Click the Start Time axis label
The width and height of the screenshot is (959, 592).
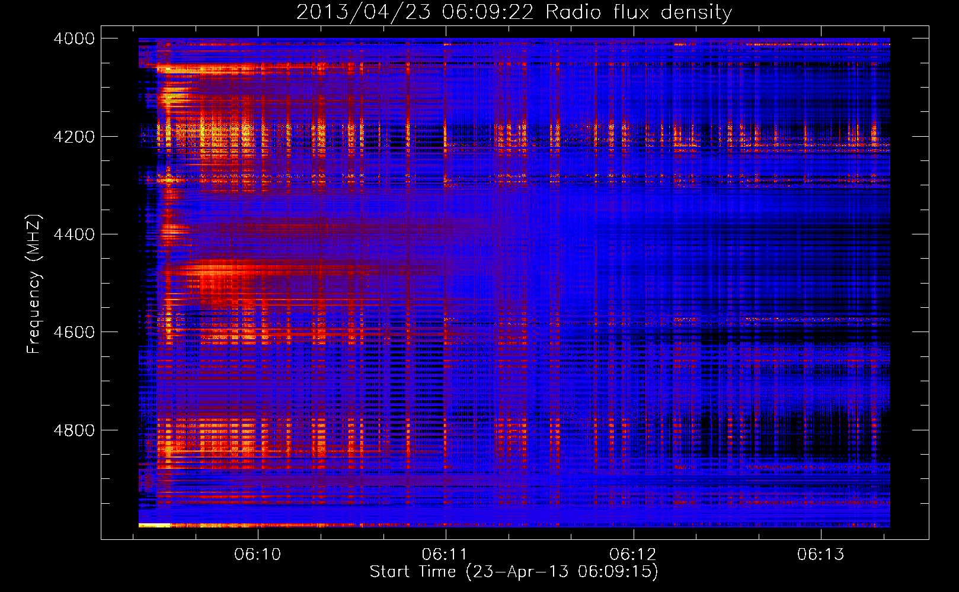514,571
